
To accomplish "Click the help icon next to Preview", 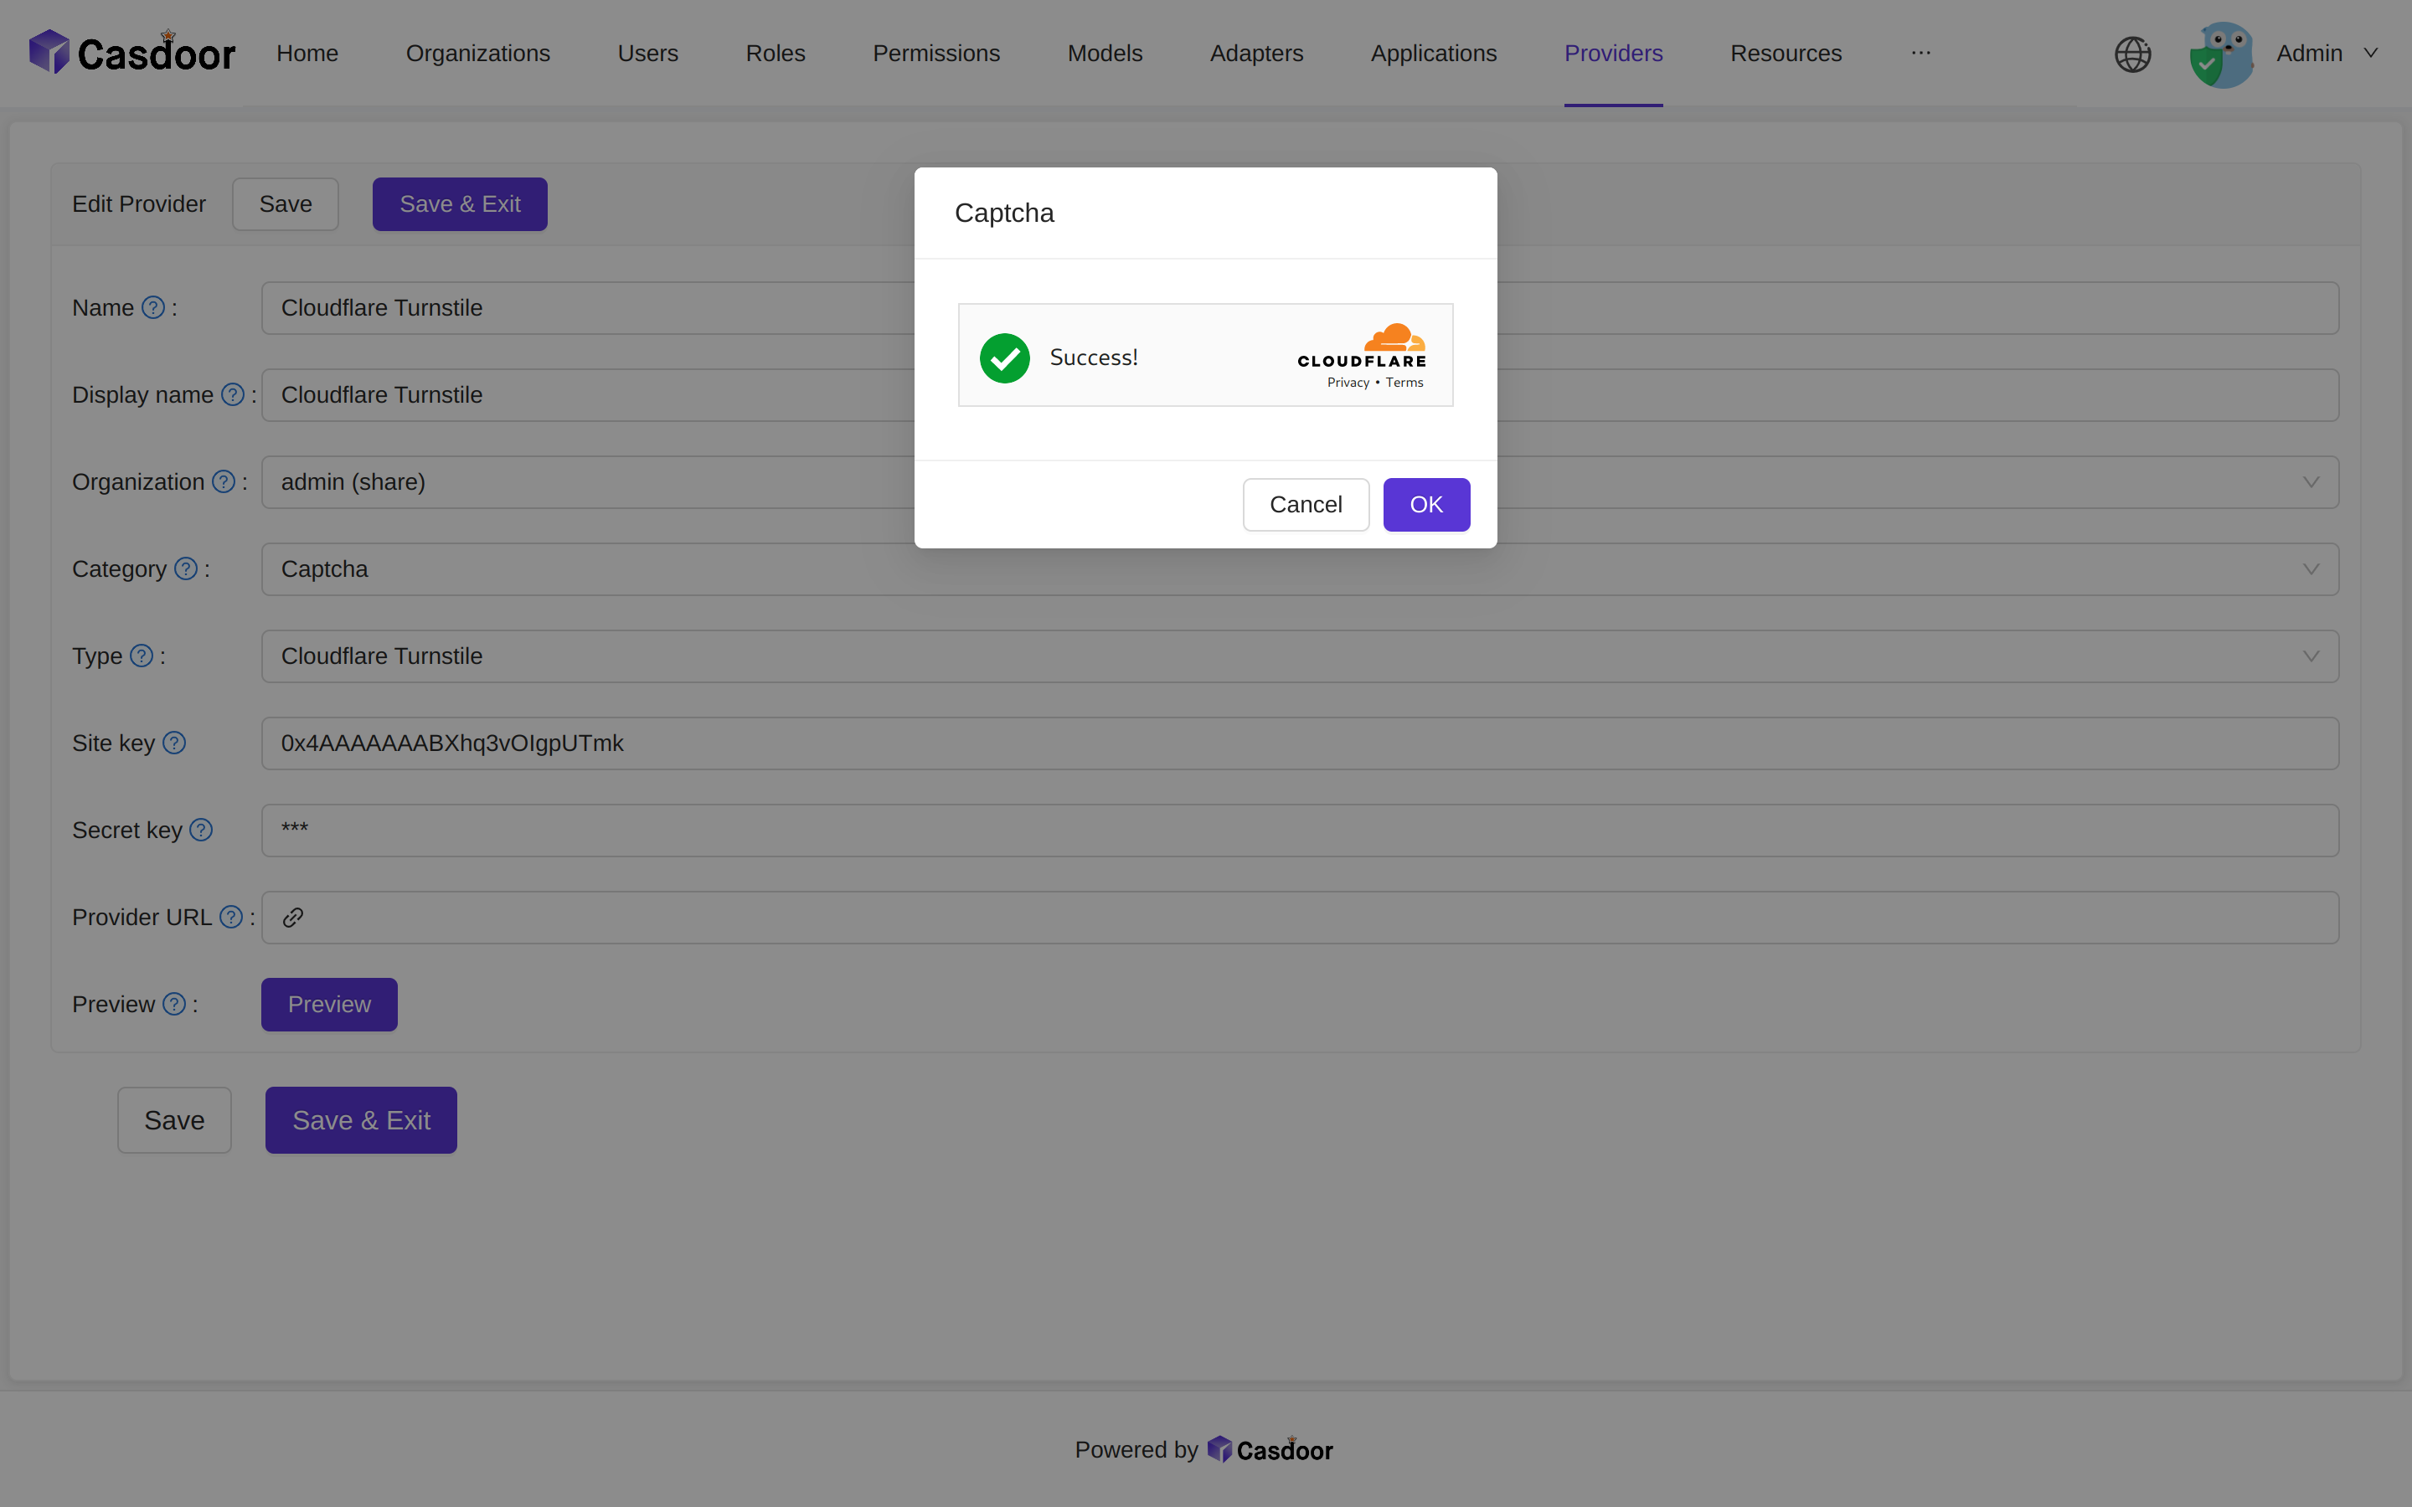I will pos(175,1005).
